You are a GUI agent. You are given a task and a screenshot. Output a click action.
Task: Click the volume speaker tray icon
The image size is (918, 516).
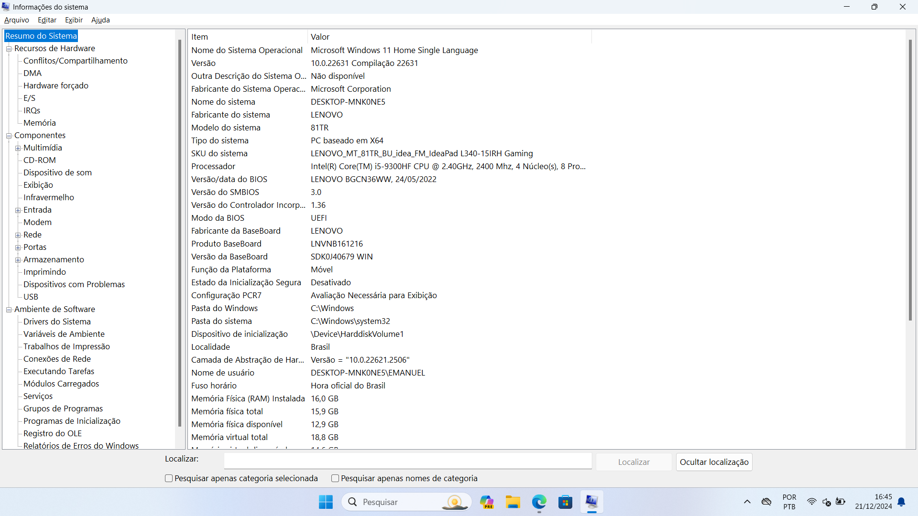click(x=826, y=502)
